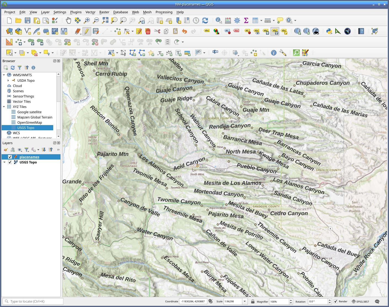Select OpenStreetMap in the Browser panel
This screenshot has height=307, width=389.
29,123
